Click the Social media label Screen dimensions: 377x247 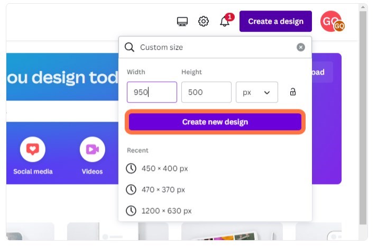(33, 171)
